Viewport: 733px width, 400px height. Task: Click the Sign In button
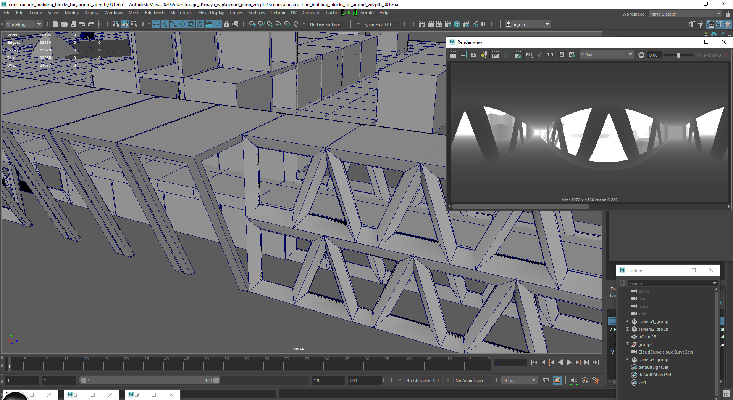[519, 24]
